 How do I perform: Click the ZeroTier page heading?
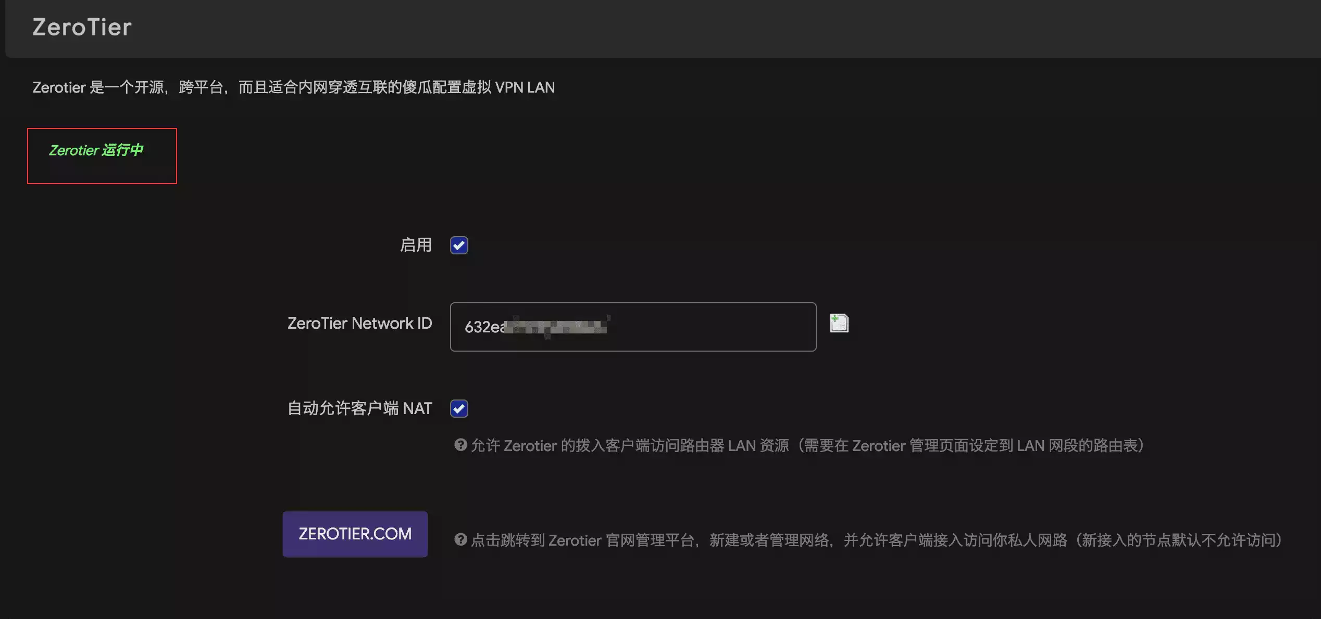tap(82, 27)
